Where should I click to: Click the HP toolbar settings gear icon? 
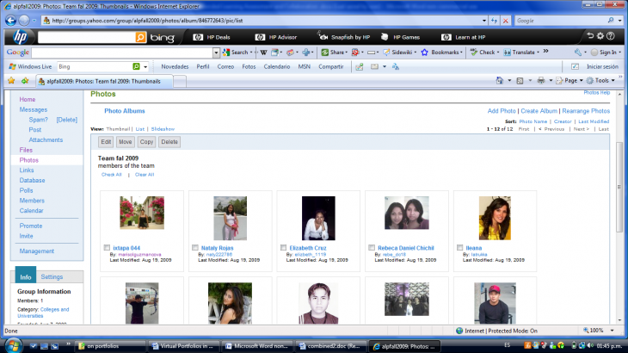click(600, 36)
